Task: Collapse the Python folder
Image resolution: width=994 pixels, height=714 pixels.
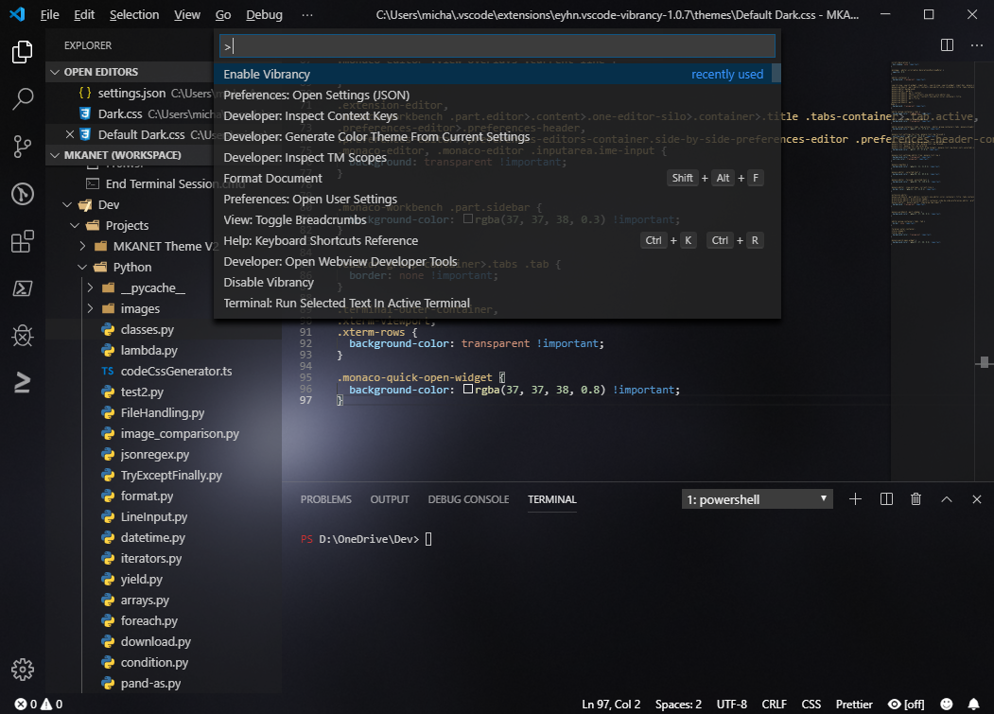Action: tap(82, 267)
